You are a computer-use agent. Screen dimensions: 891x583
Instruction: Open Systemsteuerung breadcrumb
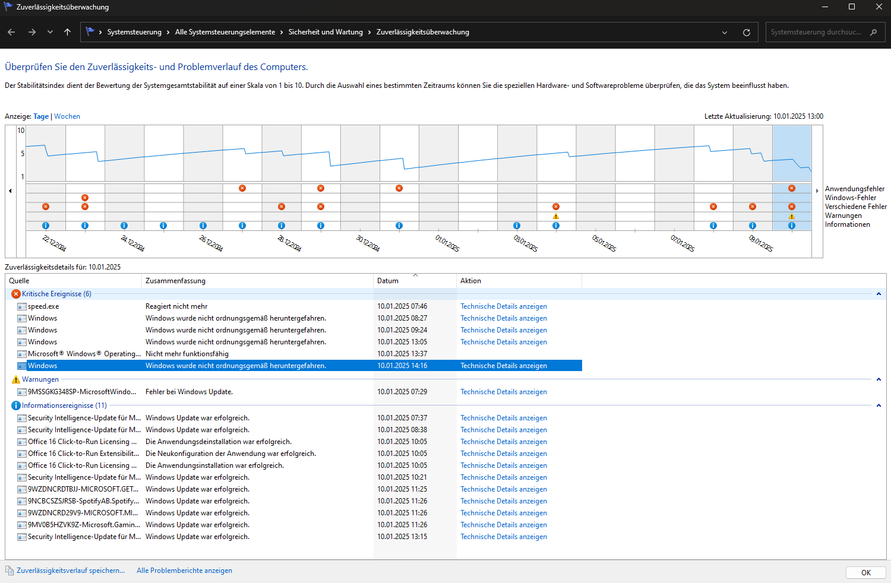click(x=134, y=32)
